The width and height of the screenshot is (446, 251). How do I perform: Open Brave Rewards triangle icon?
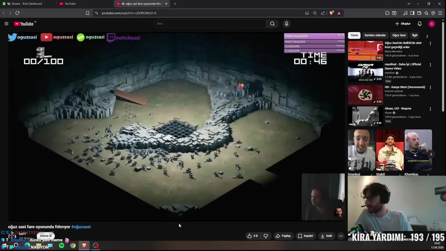pyautogui.click(x=339, y=13)
